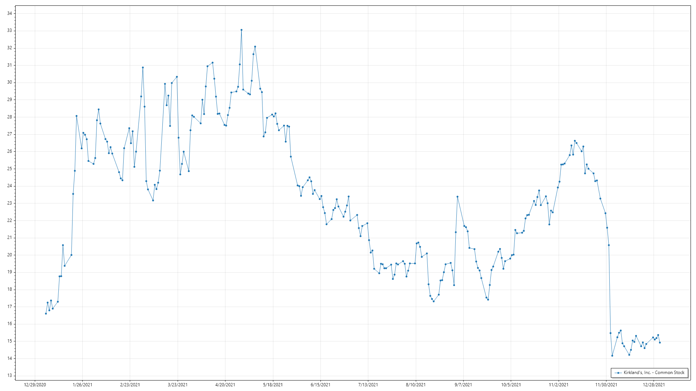This screenshot has height=391, width=696.
Task: Click the 34 y-axis value label
Action: (9, 13)
